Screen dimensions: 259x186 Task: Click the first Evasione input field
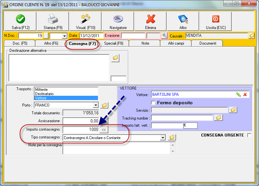(133, 36)
